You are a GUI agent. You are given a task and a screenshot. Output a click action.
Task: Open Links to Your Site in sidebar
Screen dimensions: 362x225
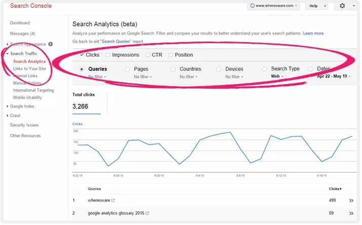[29, 68]
